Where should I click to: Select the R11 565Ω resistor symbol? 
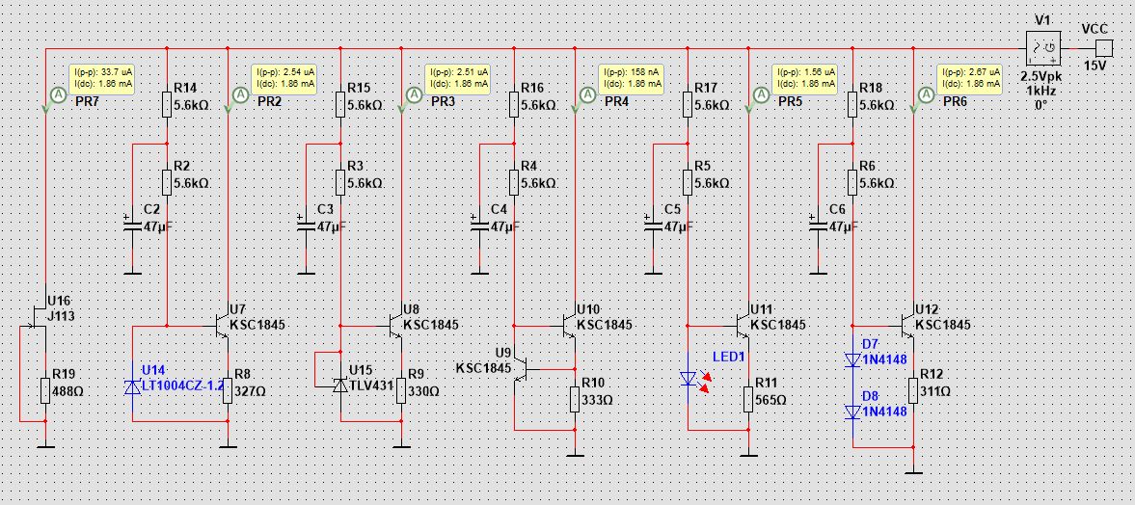point(749,399)
